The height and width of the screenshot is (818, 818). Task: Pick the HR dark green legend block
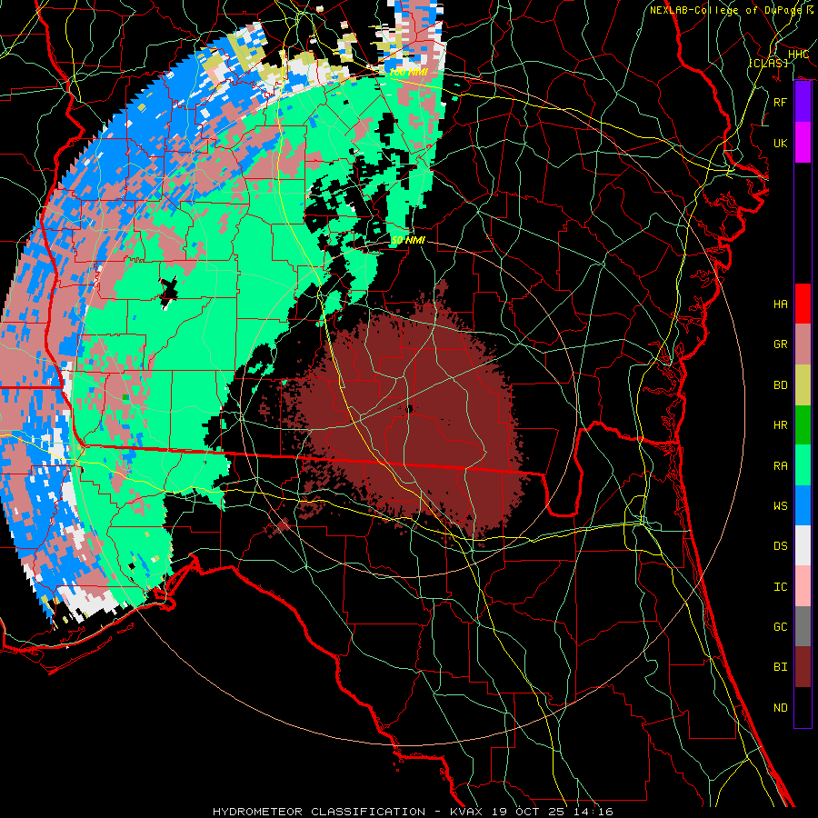803,424
